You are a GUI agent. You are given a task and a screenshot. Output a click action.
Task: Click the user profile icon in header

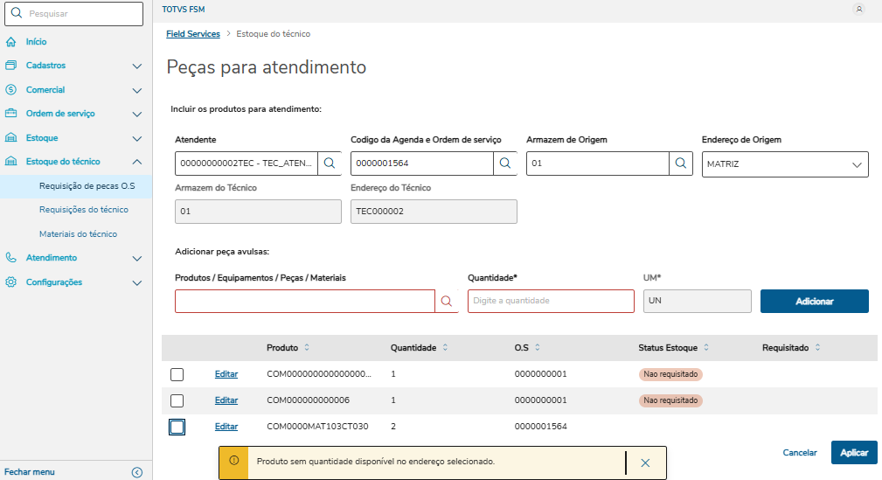coord(859,9)
